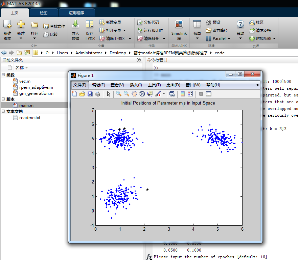
Task: Save figure using floppy disk icon
Action: coord(90,94)
